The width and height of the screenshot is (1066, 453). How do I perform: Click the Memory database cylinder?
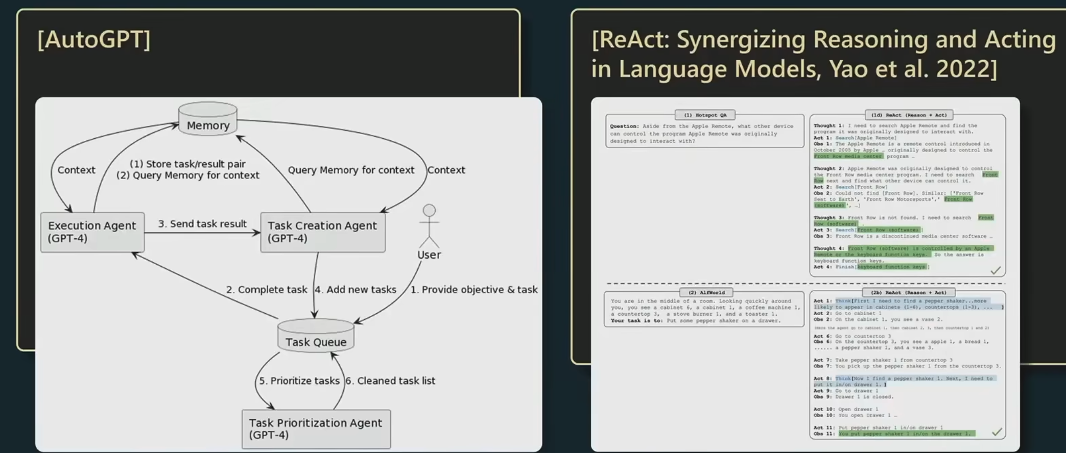tap(207, 119)
